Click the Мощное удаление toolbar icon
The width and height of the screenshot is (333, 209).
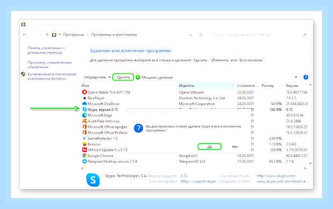[138, 77]
